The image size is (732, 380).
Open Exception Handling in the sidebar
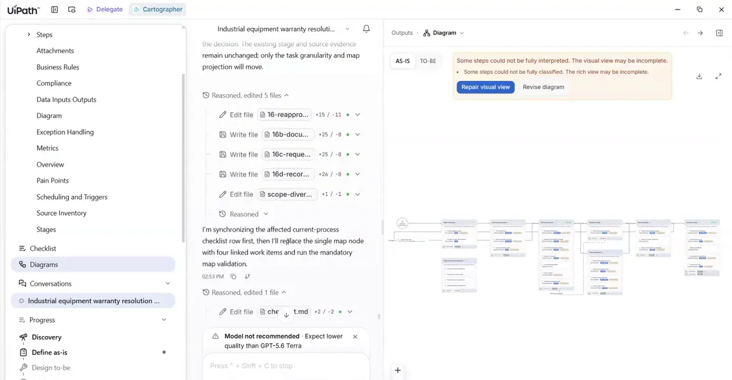pos(66,132)
